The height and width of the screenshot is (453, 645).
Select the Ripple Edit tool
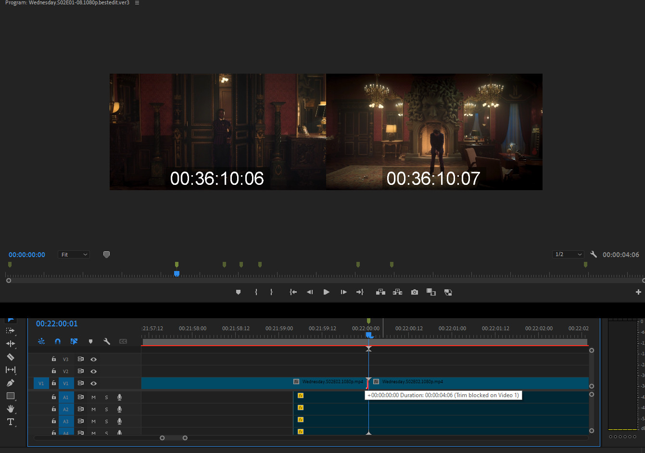10,344
